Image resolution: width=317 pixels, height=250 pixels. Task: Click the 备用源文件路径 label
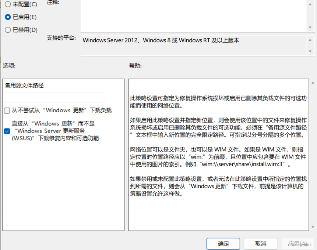click(24, 86)
